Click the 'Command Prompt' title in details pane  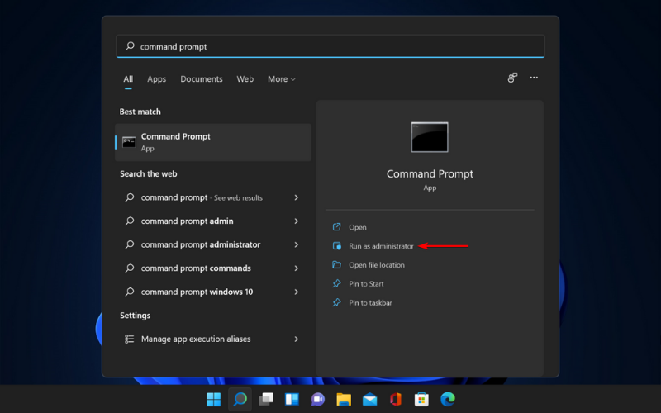(x=430, y=174)
